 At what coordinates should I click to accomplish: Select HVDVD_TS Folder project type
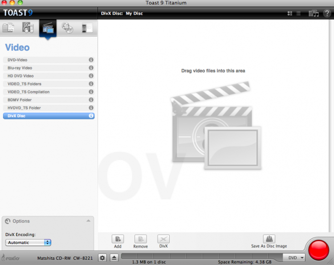pos(49,108)
